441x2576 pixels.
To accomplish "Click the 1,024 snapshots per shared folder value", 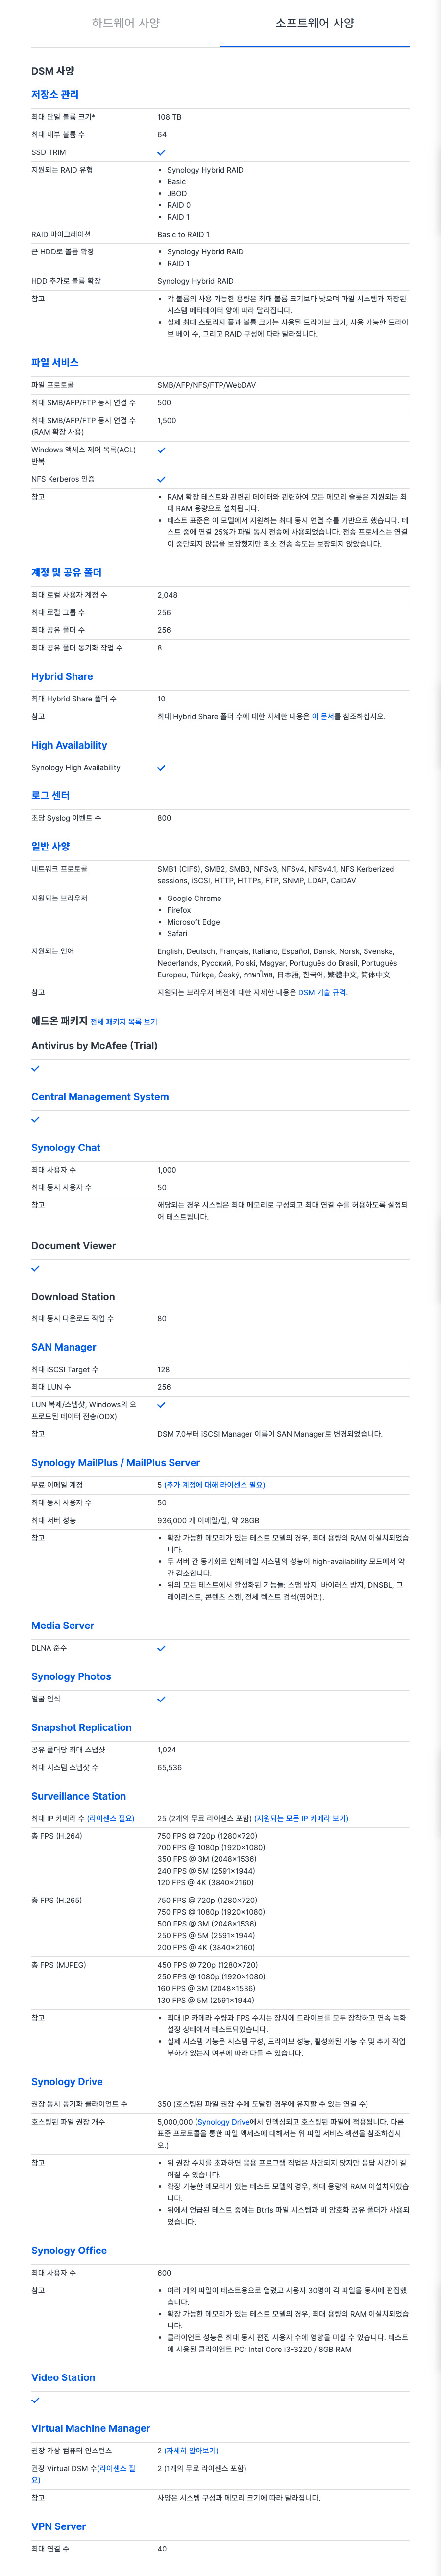I will (166, 1750).
